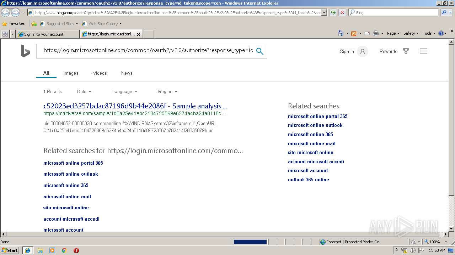
Task: Open the address bar history dropdown
Action: (324, 12)
